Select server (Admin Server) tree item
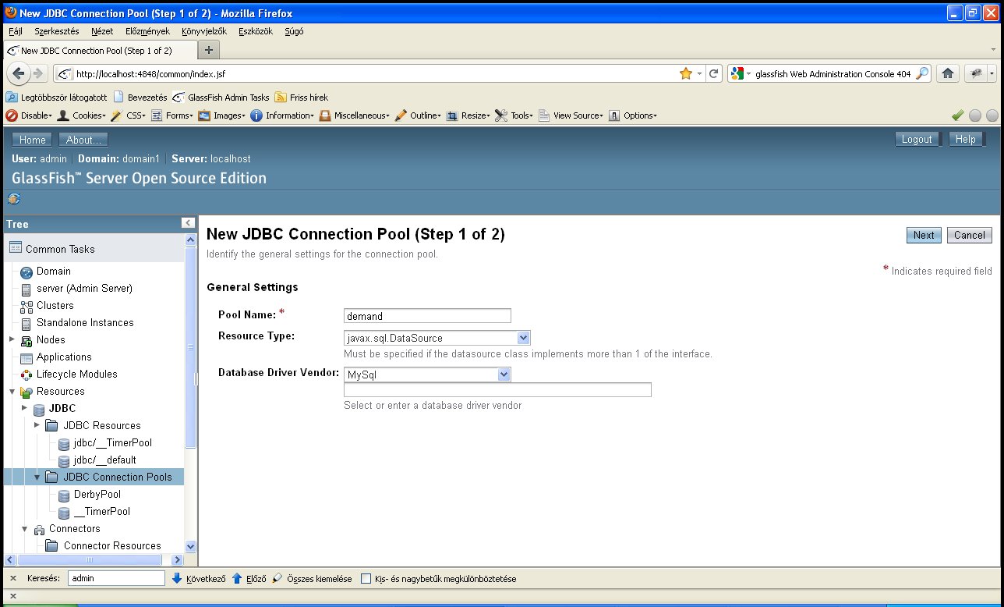 (84, 289)
